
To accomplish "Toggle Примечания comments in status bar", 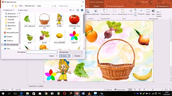I will click(120, 90).
